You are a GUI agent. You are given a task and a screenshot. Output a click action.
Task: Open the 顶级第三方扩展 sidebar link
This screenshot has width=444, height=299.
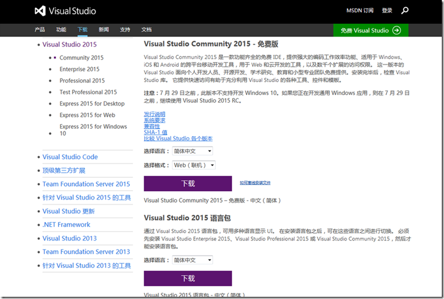(x=64, y=170)
